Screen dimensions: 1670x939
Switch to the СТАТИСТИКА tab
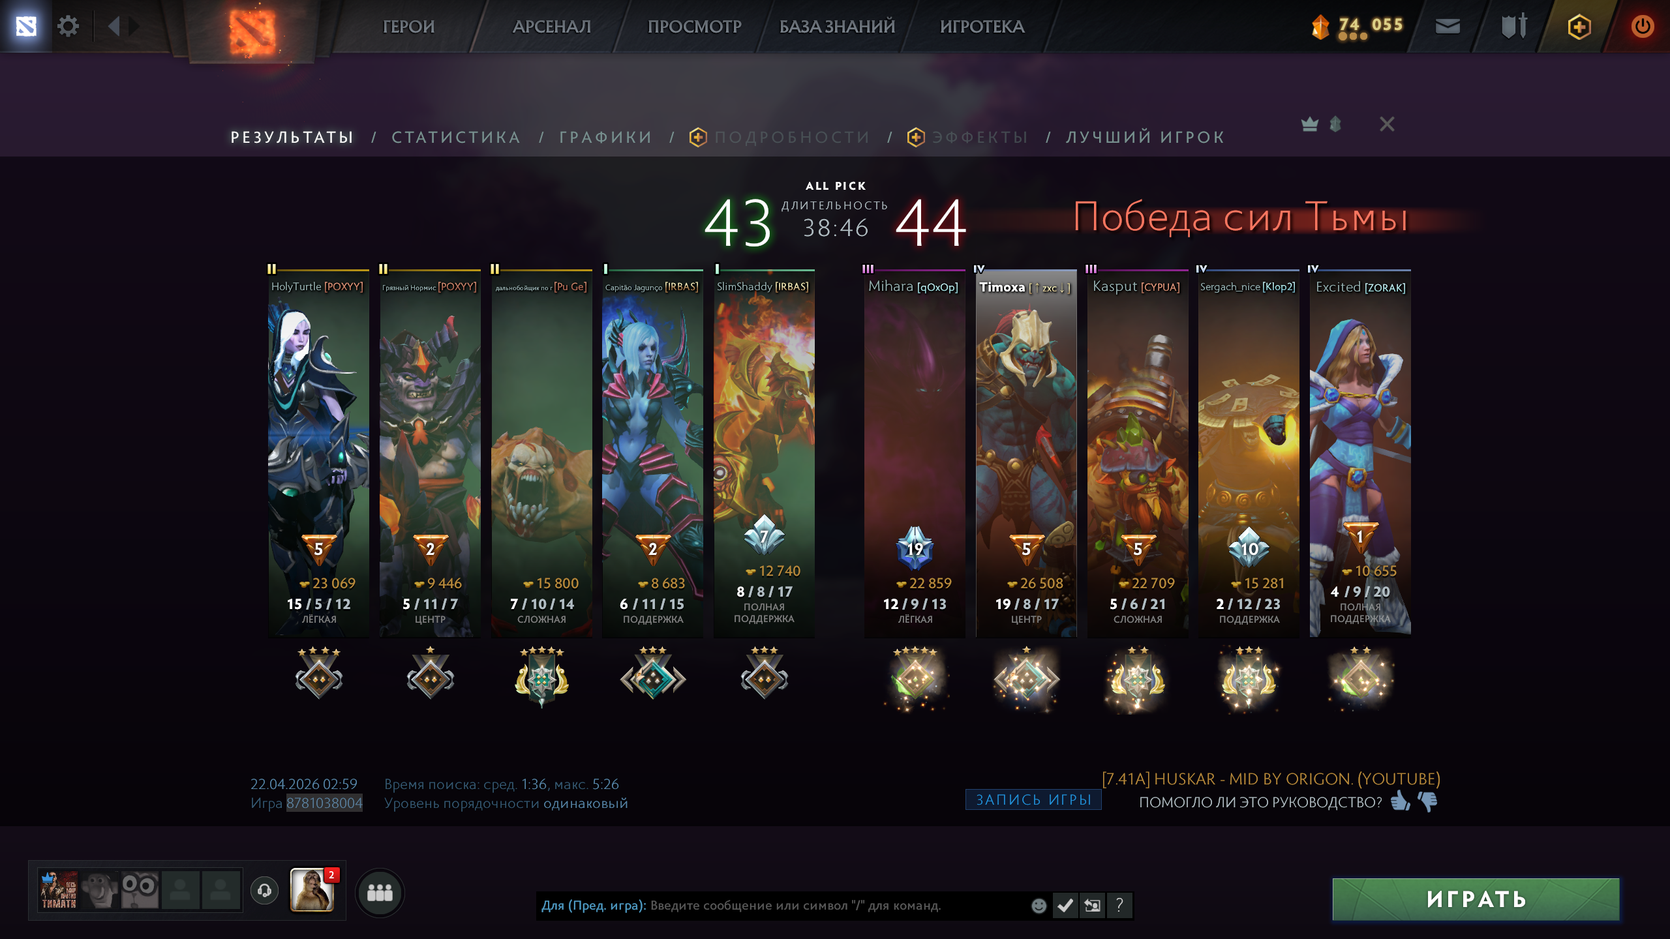(456, 137)
